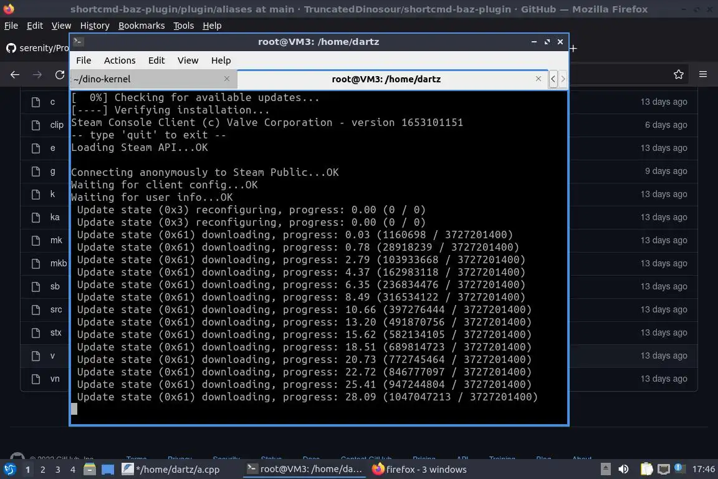Switch to workspace 4 in taskbar
This screenshot has height=479, width=718.
coord(72,470)
